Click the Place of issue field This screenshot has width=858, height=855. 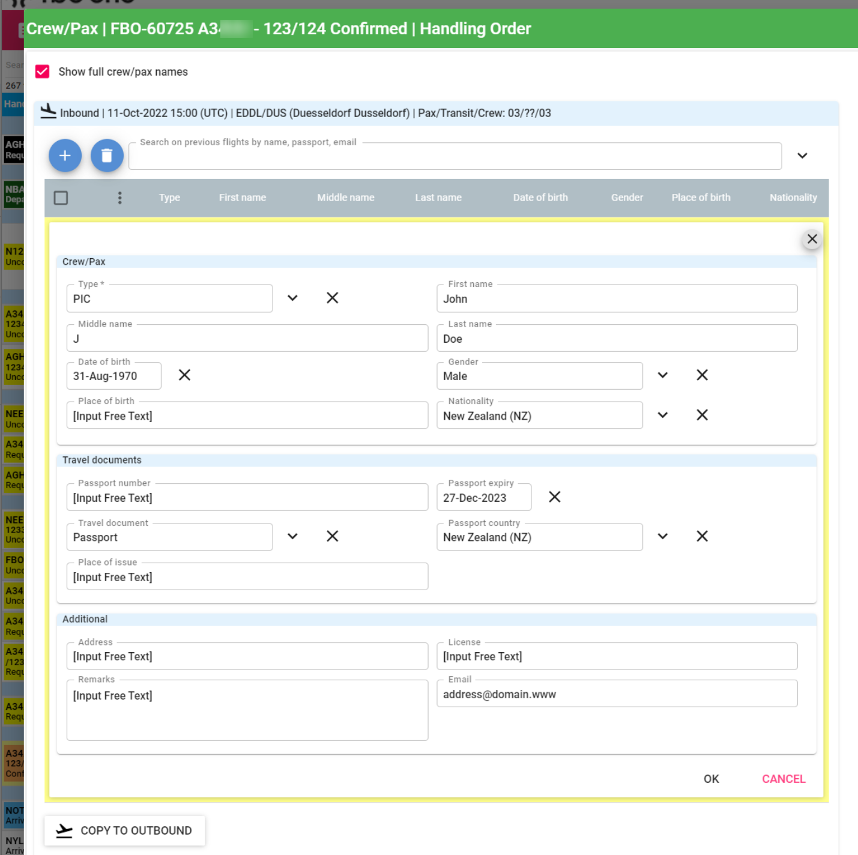247,576
